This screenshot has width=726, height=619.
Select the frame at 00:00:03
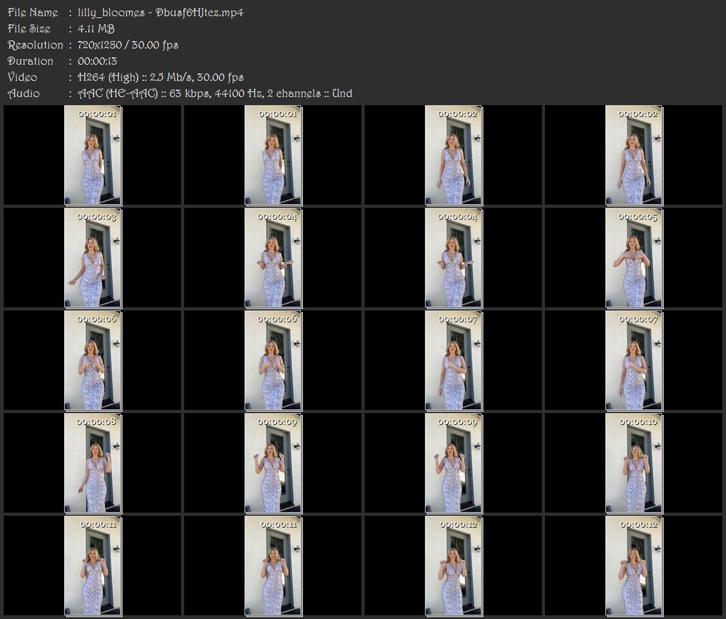pos(93,258)
